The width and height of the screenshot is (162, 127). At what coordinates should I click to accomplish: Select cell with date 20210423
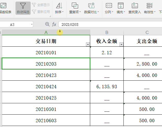tap(46, 75)
